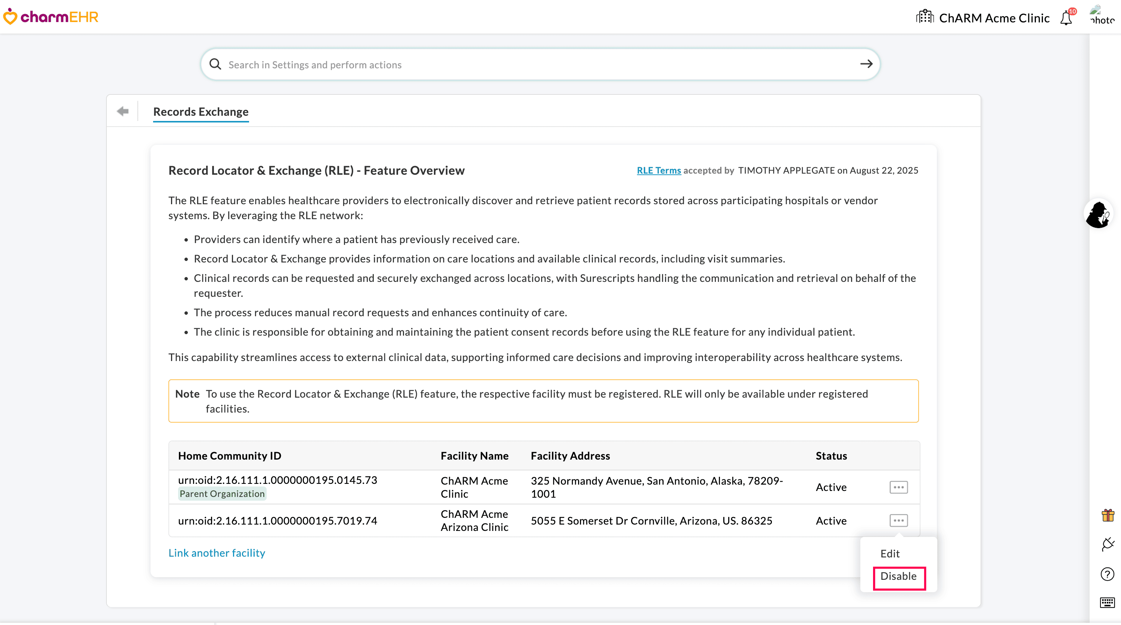Click the charmEHR logo
This screenshot has width=1121, height=625.
50,16
